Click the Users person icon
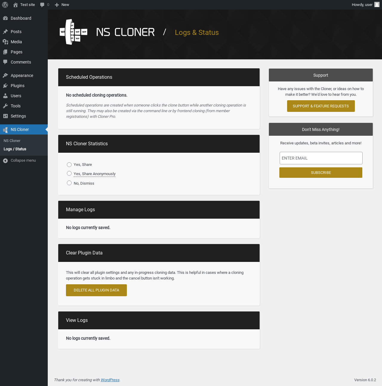This screenshot has width=382, height=386. 5,96
